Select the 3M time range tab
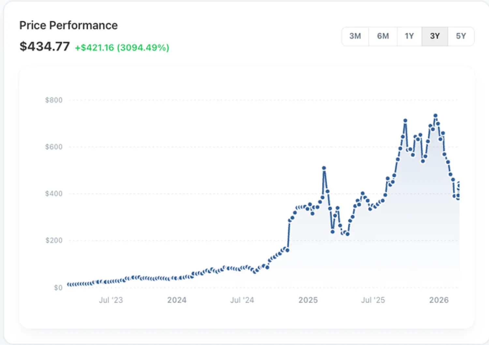Viewport: 489px width, 345px height. click(x=355, y=36)
